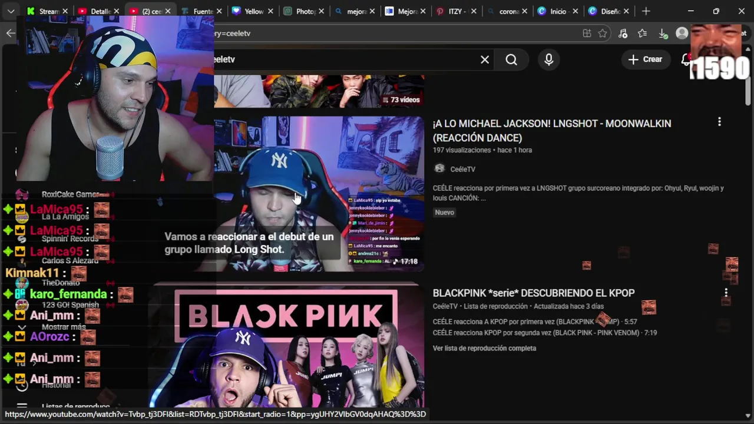Open CeéleTV channel link under Moonwalkin video
Viewport: 754px width, 424px height.
tap(462, 169)
